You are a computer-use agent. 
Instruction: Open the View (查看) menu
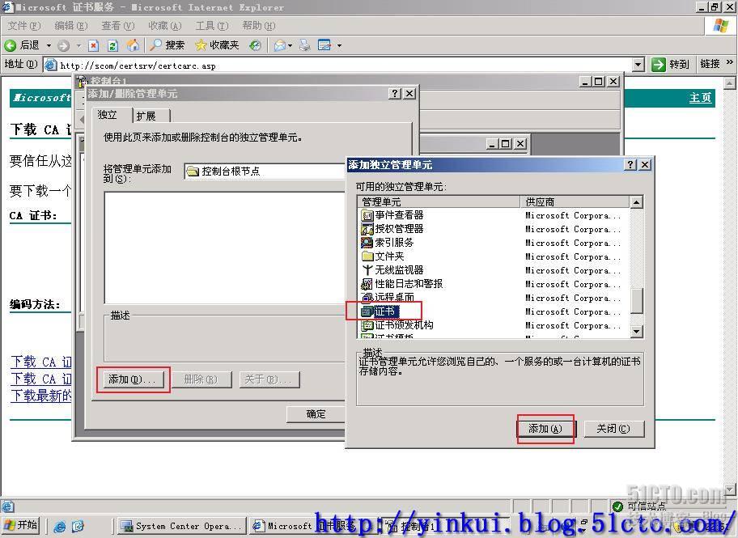click(x=117, y=26)
